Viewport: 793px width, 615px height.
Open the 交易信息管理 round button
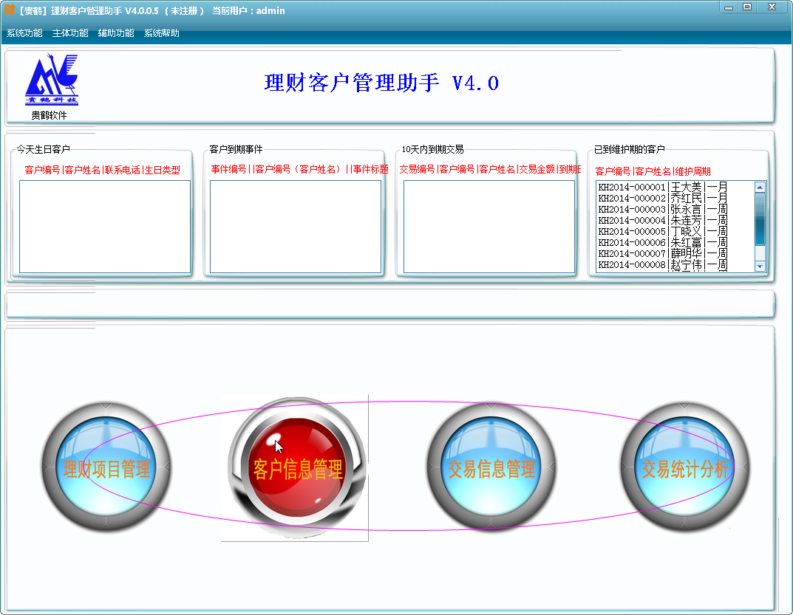[x=491, y=467]
